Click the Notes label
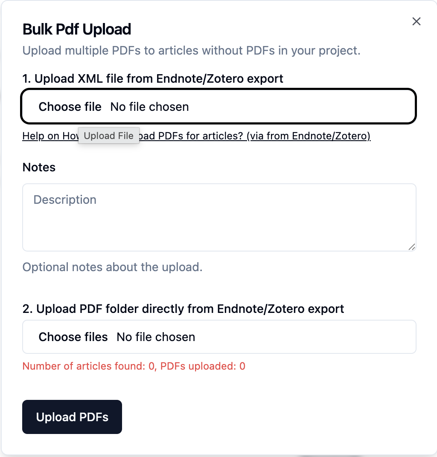Viewport: 437px width, 457px height. pos(39,167)
